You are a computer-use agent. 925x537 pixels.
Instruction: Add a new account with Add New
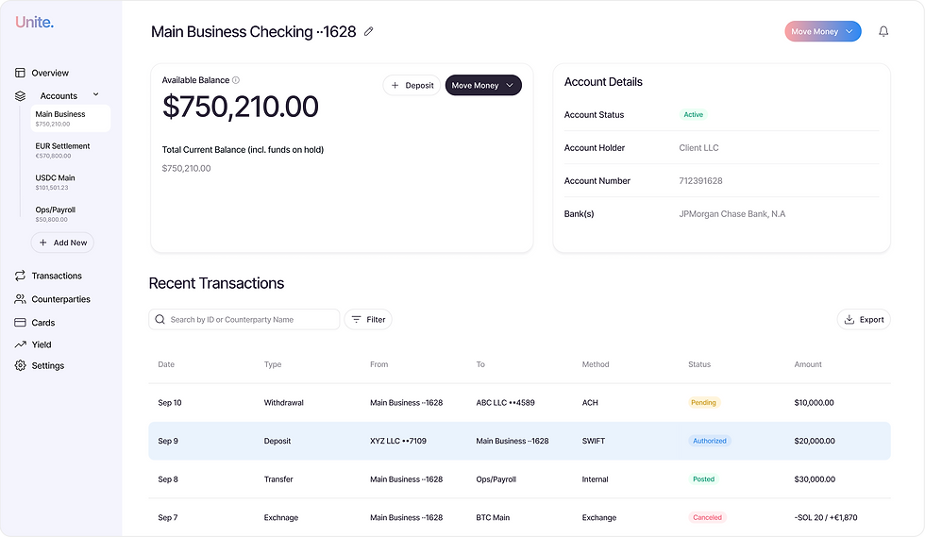point(62,243)
